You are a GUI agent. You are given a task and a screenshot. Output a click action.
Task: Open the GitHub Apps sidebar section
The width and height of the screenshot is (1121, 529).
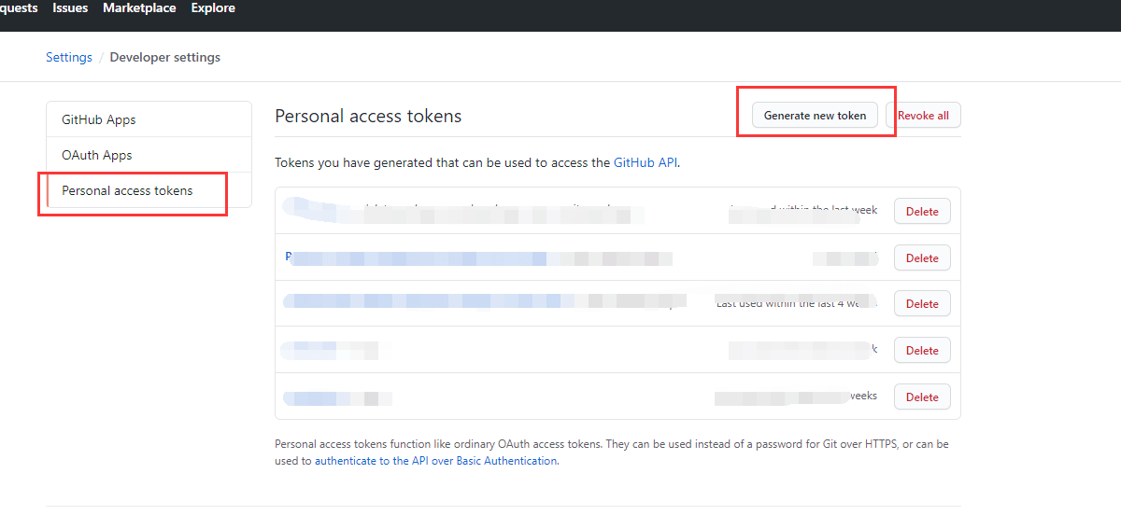[x=99, y=120]
